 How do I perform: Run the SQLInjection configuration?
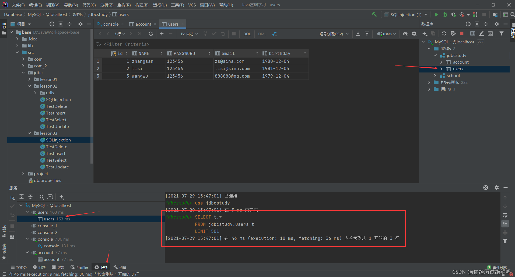coord(436,15)
